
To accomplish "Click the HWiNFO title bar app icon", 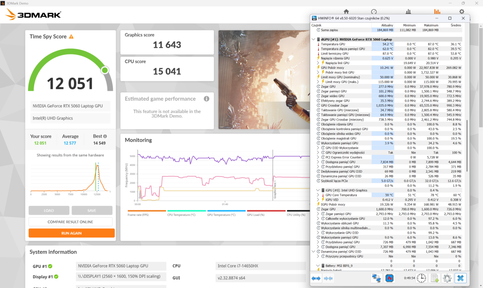I will point(314,18).
